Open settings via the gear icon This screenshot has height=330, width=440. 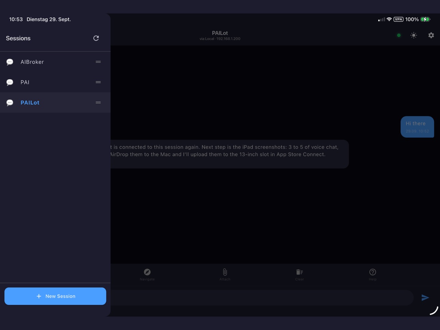point(431,35)
